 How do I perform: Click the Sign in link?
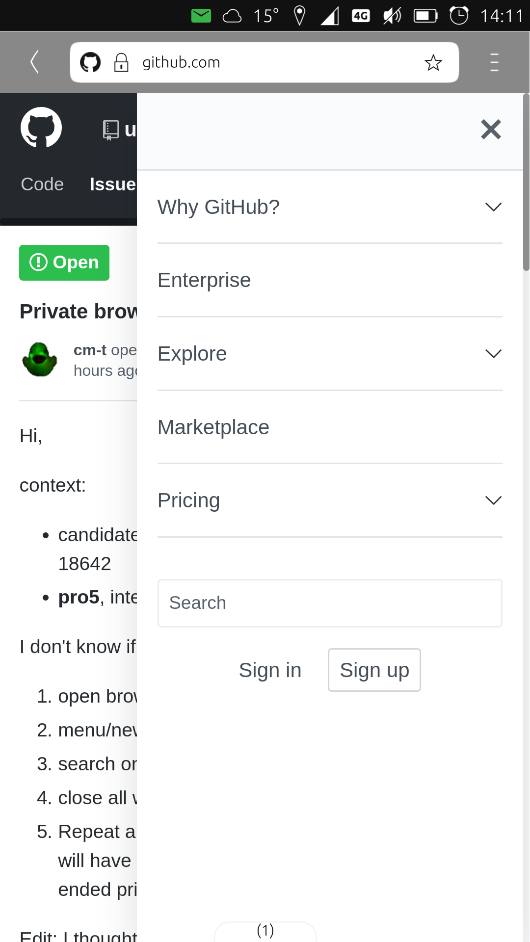pyautogui.click(x=270, y=670)
